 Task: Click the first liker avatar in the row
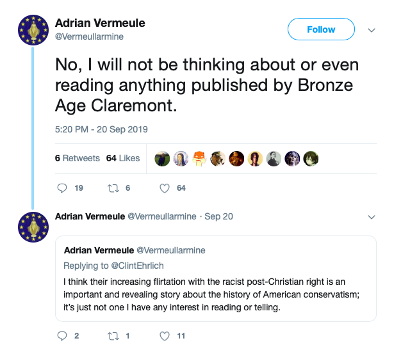[163, 159]
